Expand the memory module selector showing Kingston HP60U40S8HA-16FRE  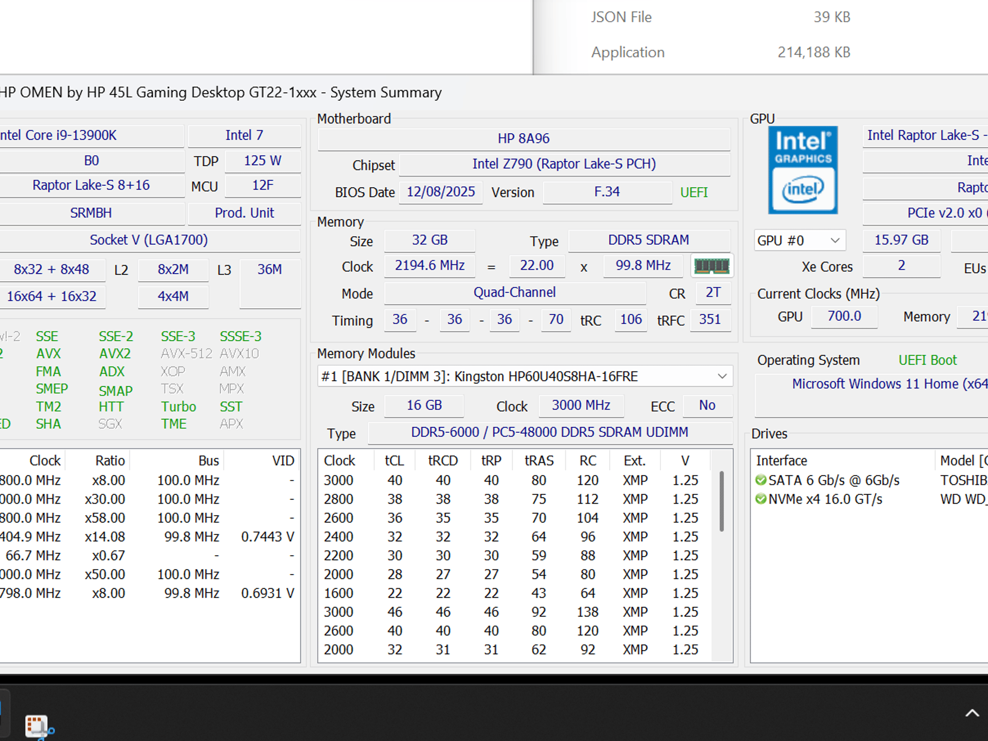[x=525, y=376]
